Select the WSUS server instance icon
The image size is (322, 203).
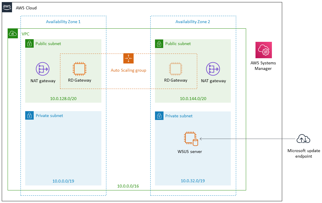click(x=191, y=139)
